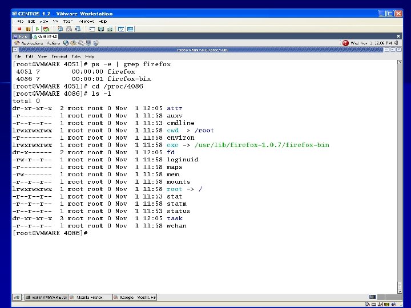Click the Full Screen toolbar icon

pos(110,29)
